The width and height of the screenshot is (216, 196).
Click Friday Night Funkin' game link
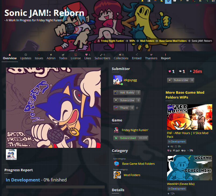[135, 130]
